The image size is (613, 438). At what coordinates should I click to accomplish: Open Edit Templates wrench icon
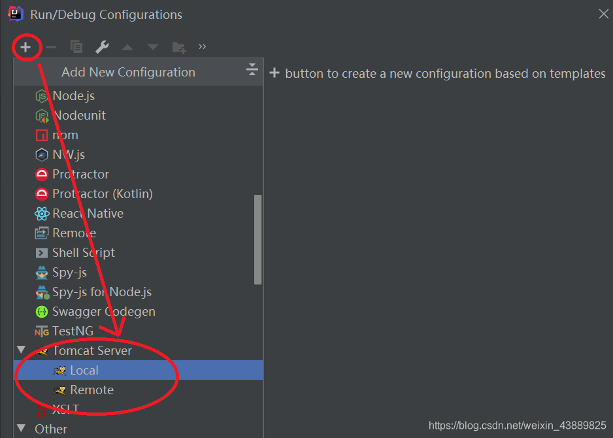pos(102,47)
